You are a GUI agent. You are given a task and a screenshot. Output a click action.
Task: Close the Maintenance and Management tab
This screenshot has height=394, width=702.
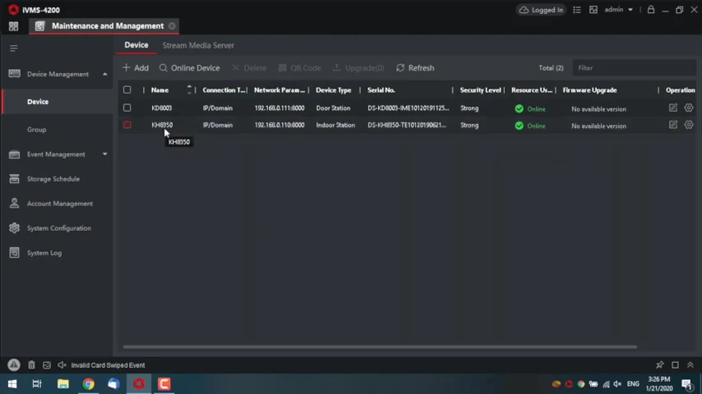tap(172, 26)
